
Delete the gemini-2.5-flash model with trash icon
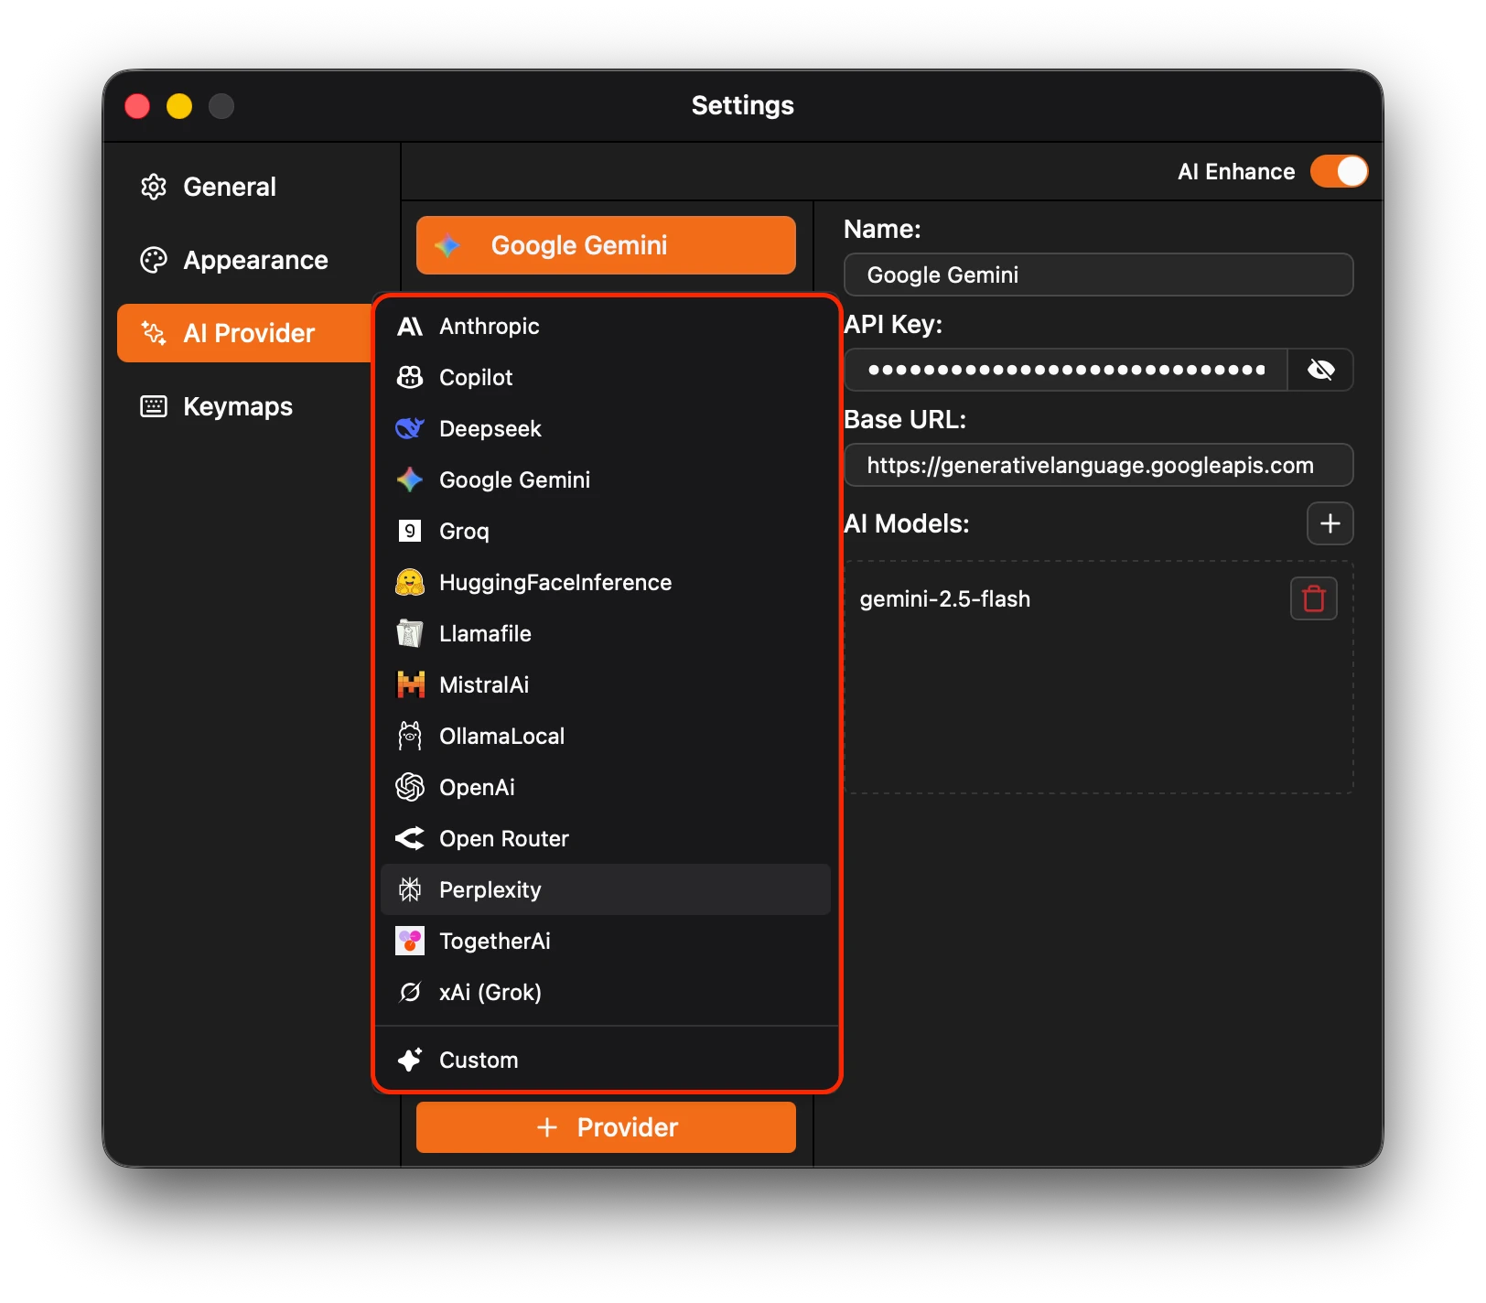click(x=1314, y=598)
